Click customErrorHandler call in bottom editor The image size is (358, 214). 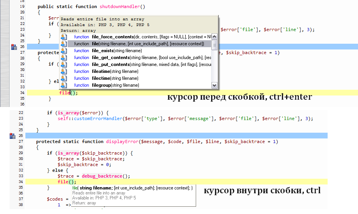[x=98, y=119]
